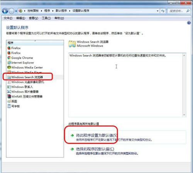193x173 pixels.
Task: Open the 查看(V) menu
Action: (34, 18)
